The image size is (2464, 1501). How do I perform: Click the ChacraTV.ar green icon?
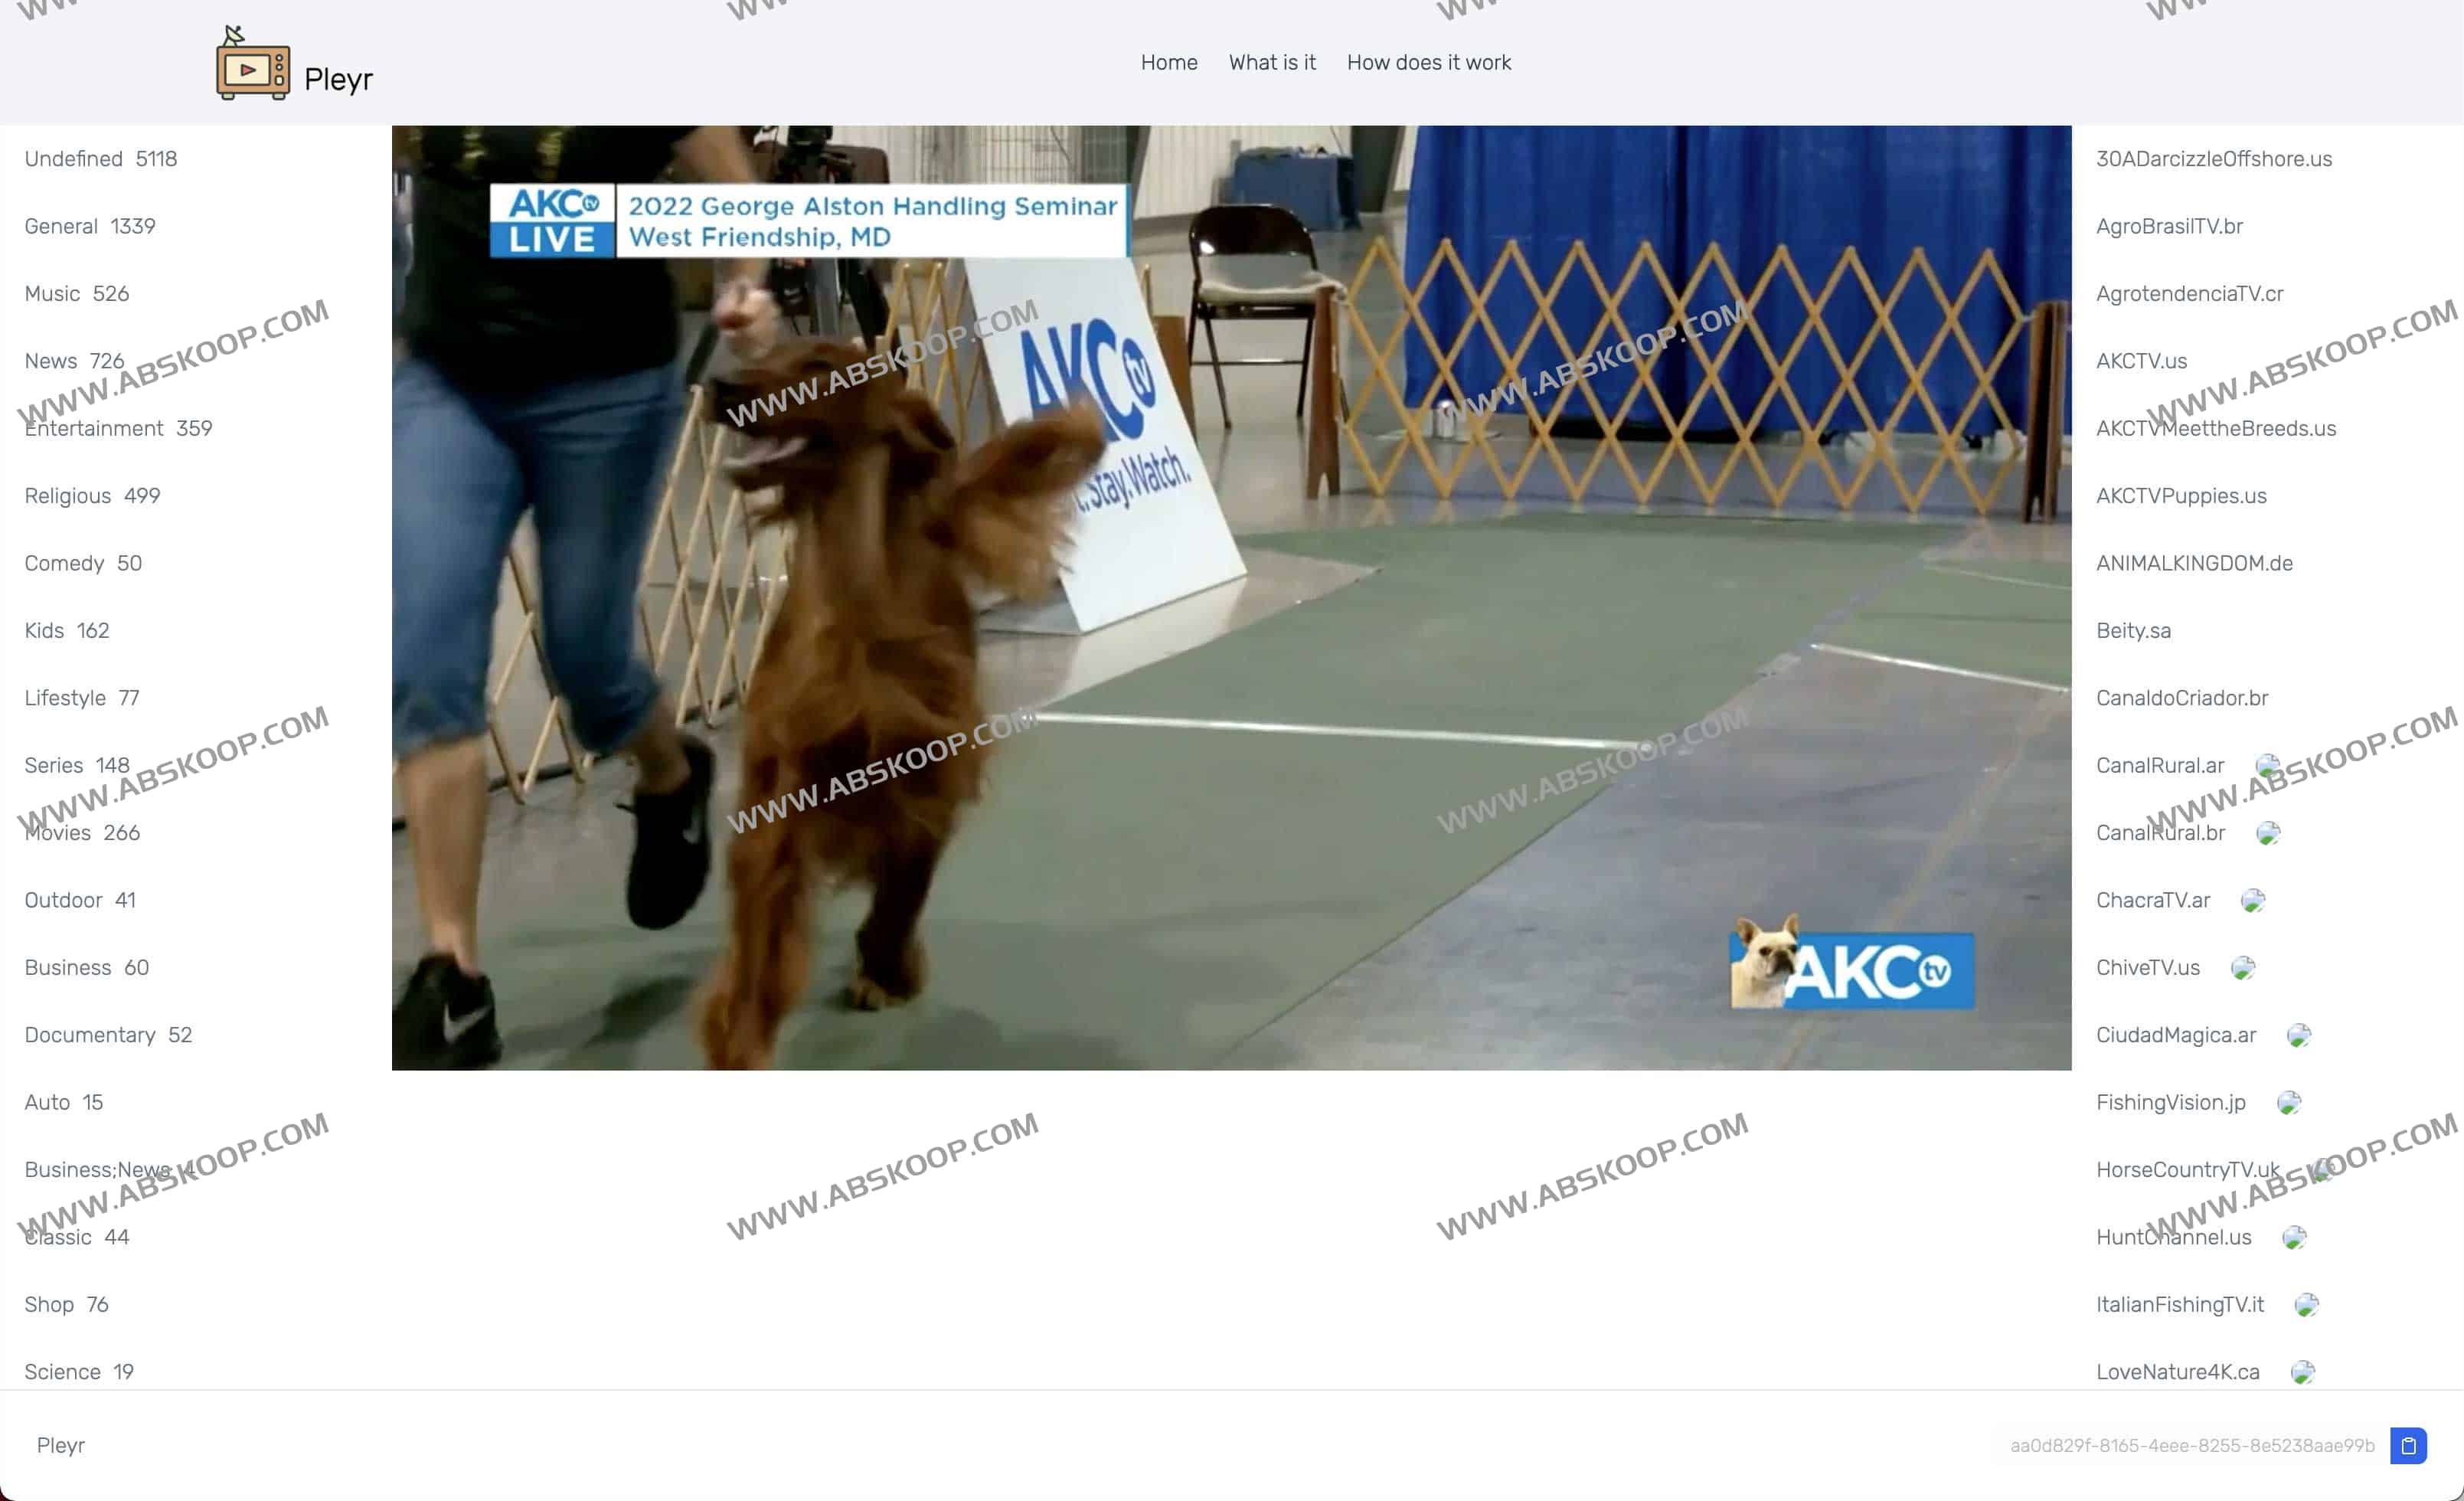(2250, 899)
